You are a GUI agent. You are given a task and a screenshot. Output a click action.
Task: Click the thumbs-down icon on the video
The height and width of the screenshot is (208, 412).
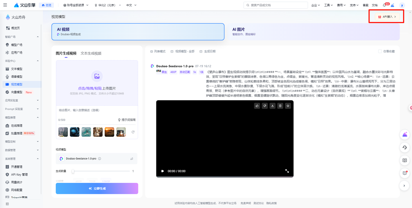pyautogui.click(x=265, y=106)
